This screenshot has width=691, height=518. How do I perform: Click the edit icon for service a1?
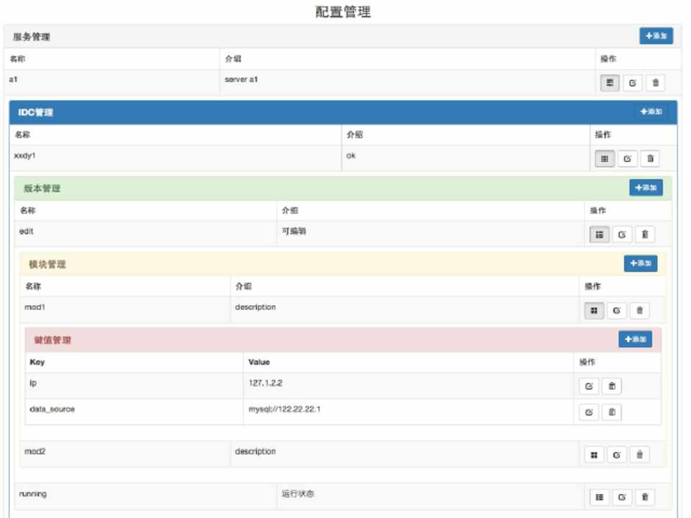tap(633, 83)
